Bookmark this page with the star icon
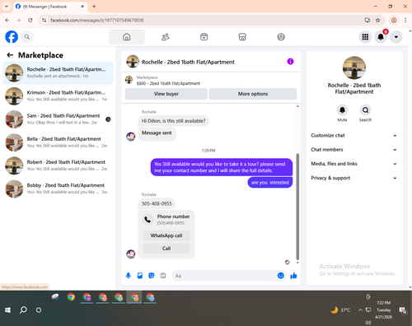The height and width of the screenshot is (326, 412). (378, 20)
